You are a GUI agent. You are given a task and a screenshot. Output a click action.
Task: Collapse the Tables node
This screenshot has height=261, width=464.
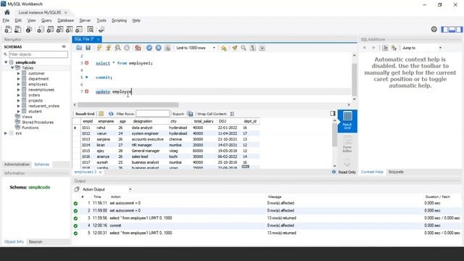tap(12, 67)
